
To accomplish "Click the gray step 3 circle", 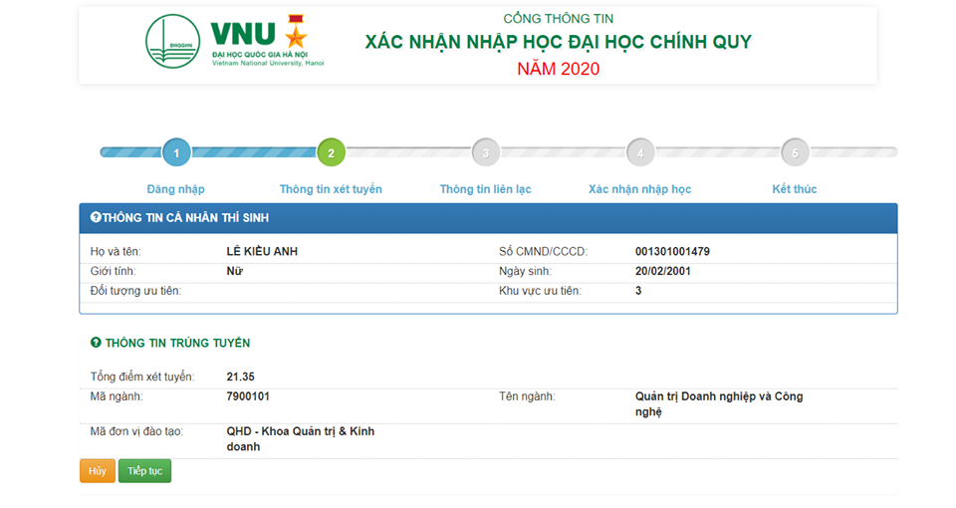I will (x=485, y=152).
